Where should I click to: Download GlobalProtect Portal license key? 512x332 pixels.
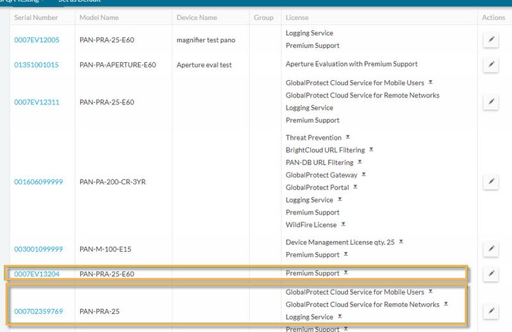click(355, 187)
